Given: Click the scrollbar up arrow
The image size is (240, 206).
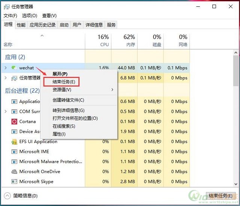Looking at the screenshot, I should coord(236,53).
